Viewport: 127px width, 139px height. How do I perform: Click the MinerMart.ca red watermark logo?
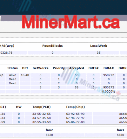pyautogui.click(x=71, y=22)
